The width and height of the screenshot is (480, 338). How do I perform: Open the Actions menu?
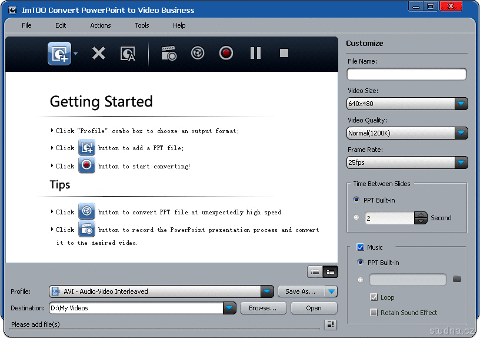(101, 25)
